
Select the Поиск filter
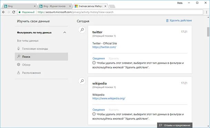tap(41, 57)
